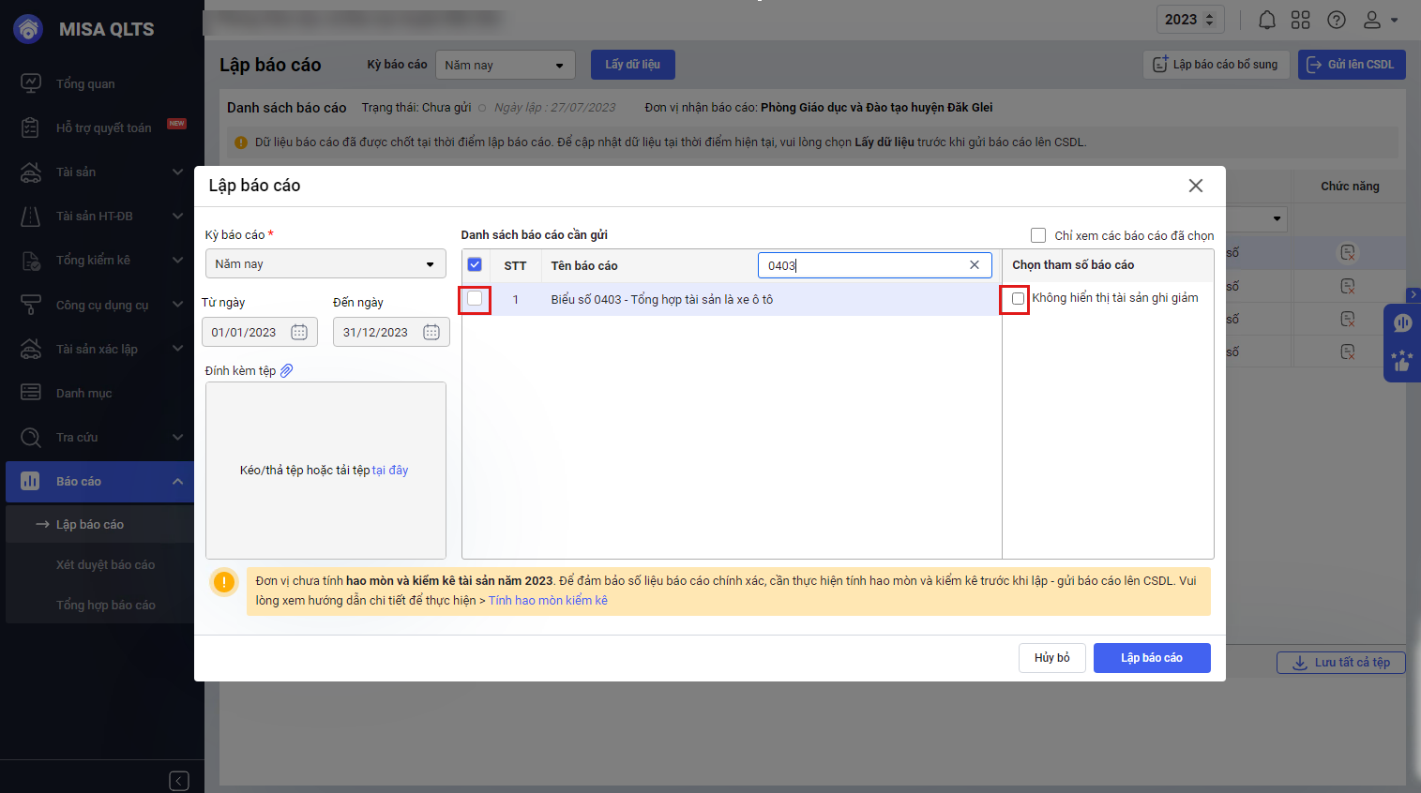Click the Tổng quan sidebar icon

pyautogui.click(x=31, y=83)
